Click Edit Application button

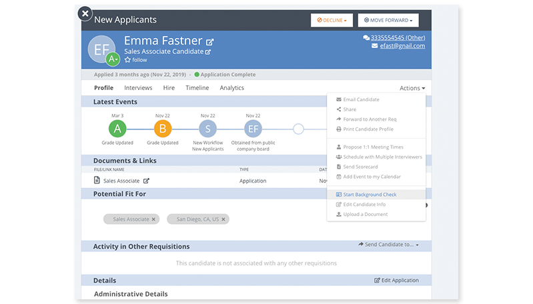coord(396,280)
